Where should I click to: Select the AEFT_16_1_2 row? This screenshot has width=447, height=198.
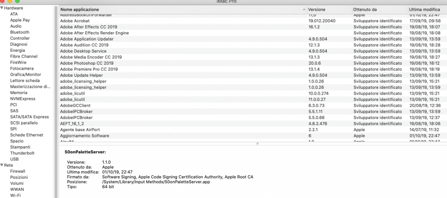click(253, 124)
